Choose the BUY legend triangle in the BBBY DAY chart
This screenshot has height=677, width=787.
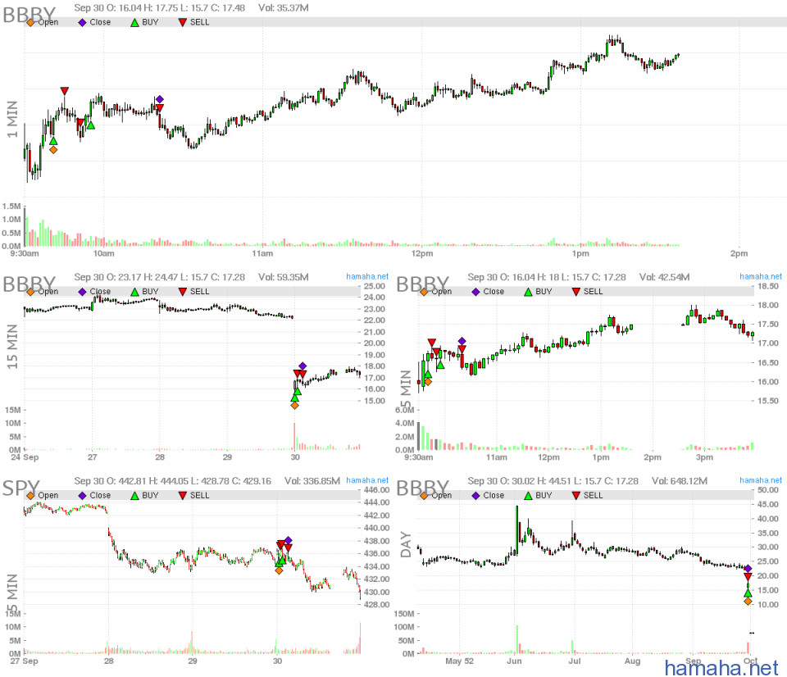[528, 496]
